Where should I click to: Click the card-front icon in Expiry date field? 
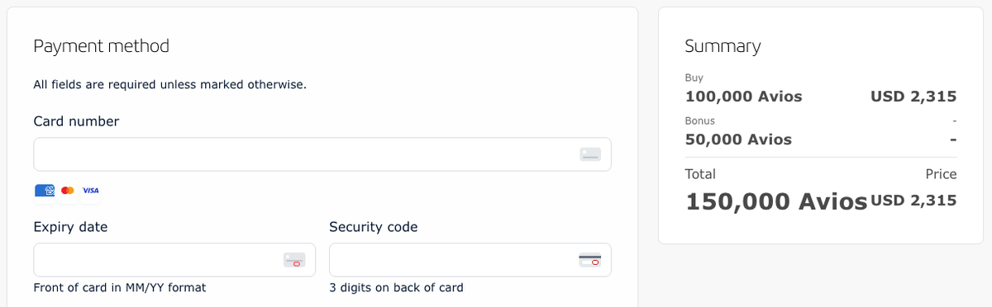(294, 260)
